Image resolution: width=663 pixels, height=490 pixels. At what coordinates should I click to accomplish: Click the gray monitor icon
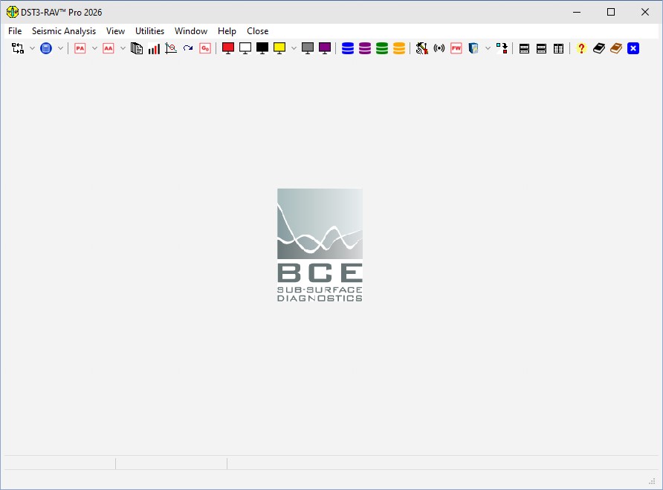308,48
